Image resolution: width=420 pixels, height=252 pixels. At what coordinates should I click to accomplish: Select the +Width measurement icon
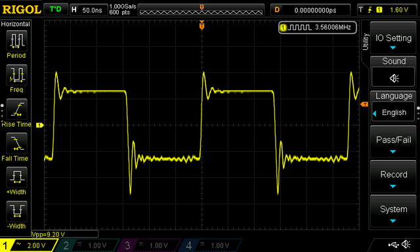pyautogui.click(x=16, y=177)
